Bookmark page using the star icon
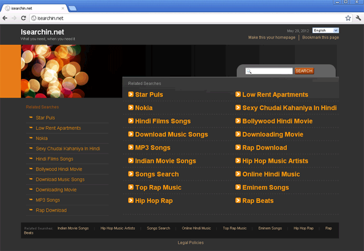 348,18
